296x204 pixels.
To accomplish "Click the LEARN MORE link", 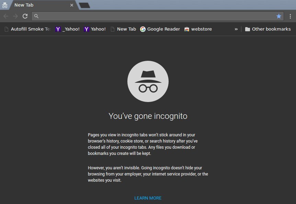I will pyautogui.click(x=148, y=198).
